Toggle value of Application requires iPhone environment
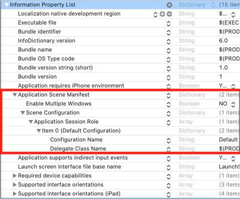 tap(233, 86)
